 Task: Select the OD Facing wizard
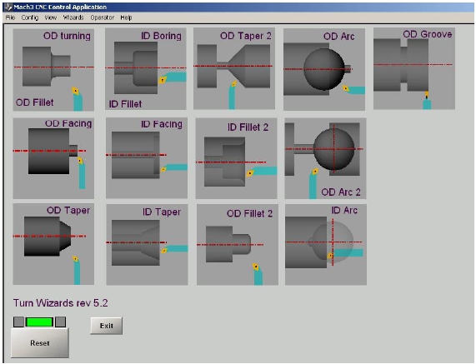(x=53, y=158)
